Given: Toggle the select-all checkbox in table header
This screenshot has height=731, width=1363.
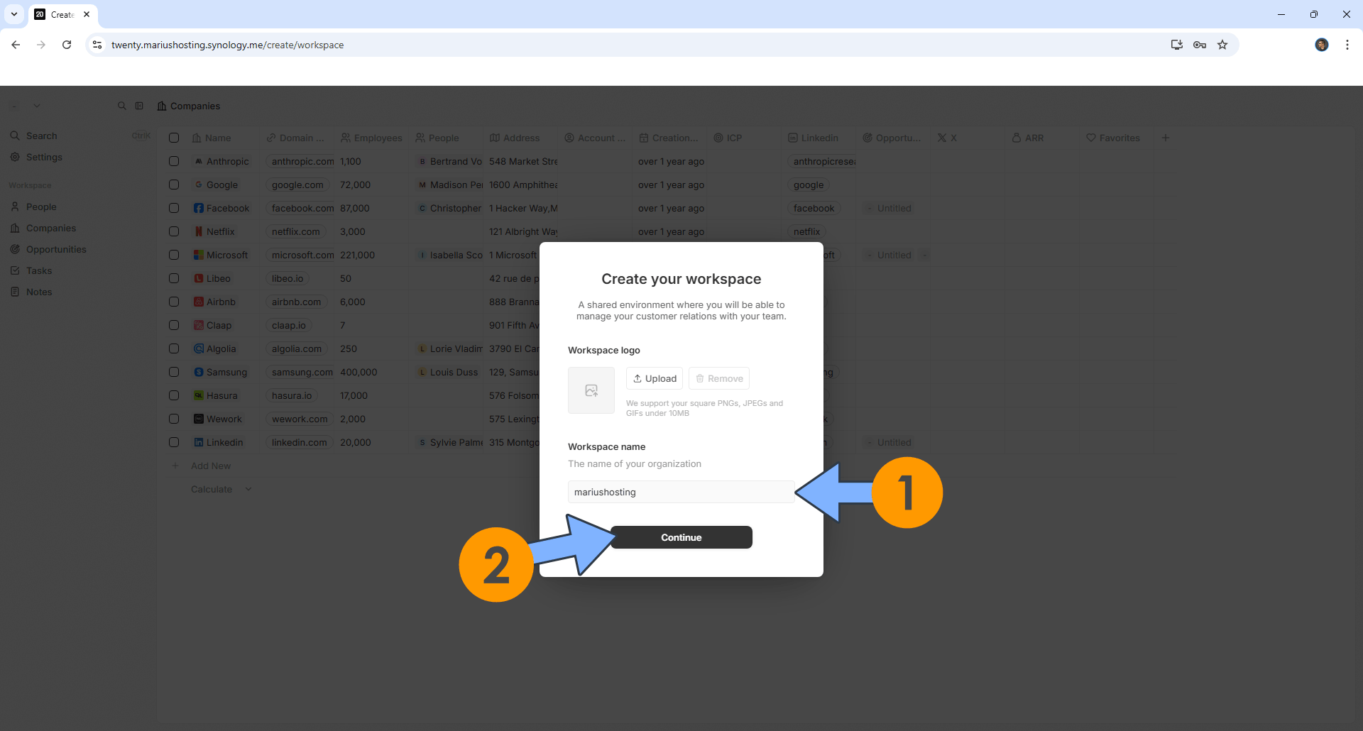Looking at the screenshot, I should click(174, 138).
